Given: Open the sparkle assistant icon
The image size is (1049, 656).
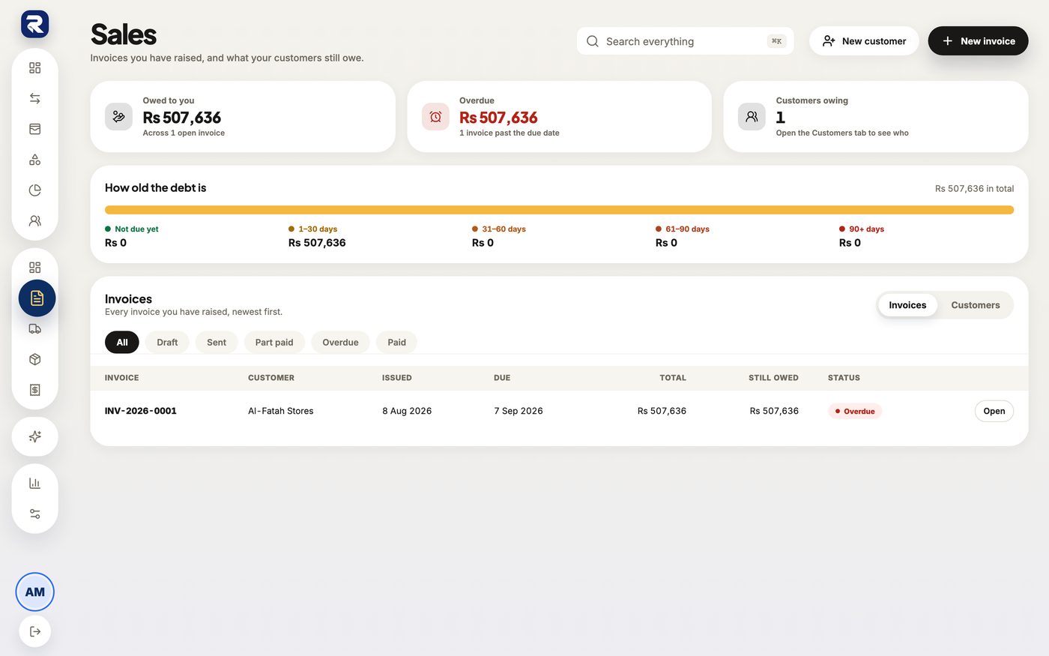Looking at the screenshot, I should point(34,436).
